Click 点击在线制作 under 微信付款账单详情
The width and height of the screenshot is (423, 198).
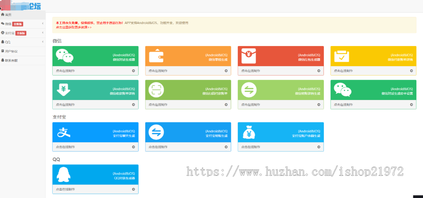coord(343,71)
